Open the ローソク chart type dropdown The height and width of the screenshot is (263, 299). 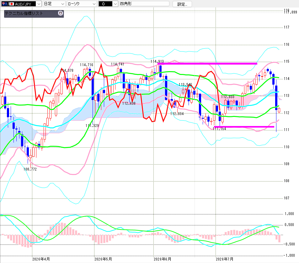click(82, 4)
